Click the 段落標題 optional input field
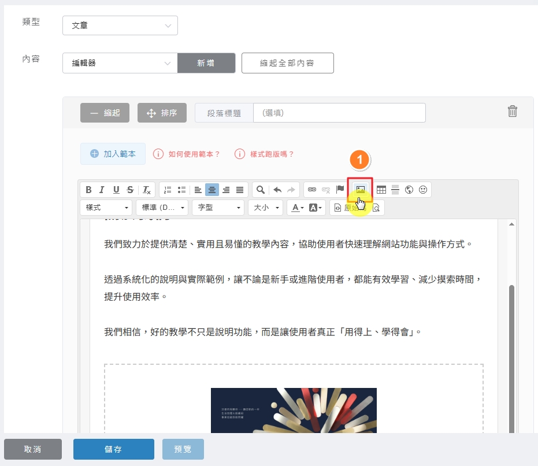This screenshot has width=538, height=466. click(x=339, y=113)
